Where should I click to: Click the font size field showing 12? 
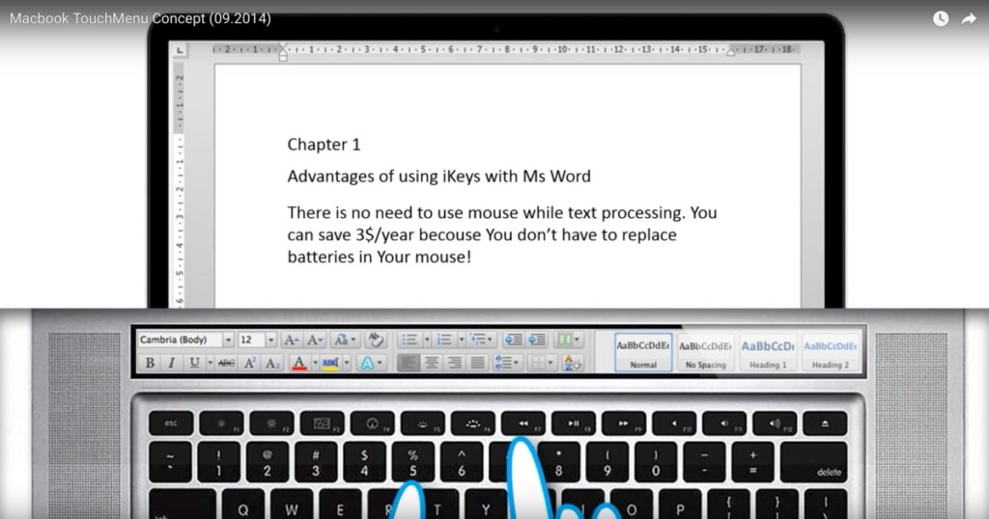pos(251,341)
